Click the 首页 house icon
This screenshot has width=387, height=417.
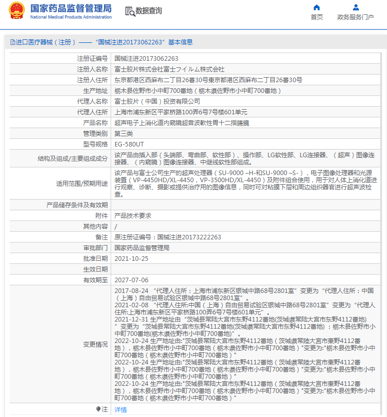pyautogui.click(x=317, y=8)
